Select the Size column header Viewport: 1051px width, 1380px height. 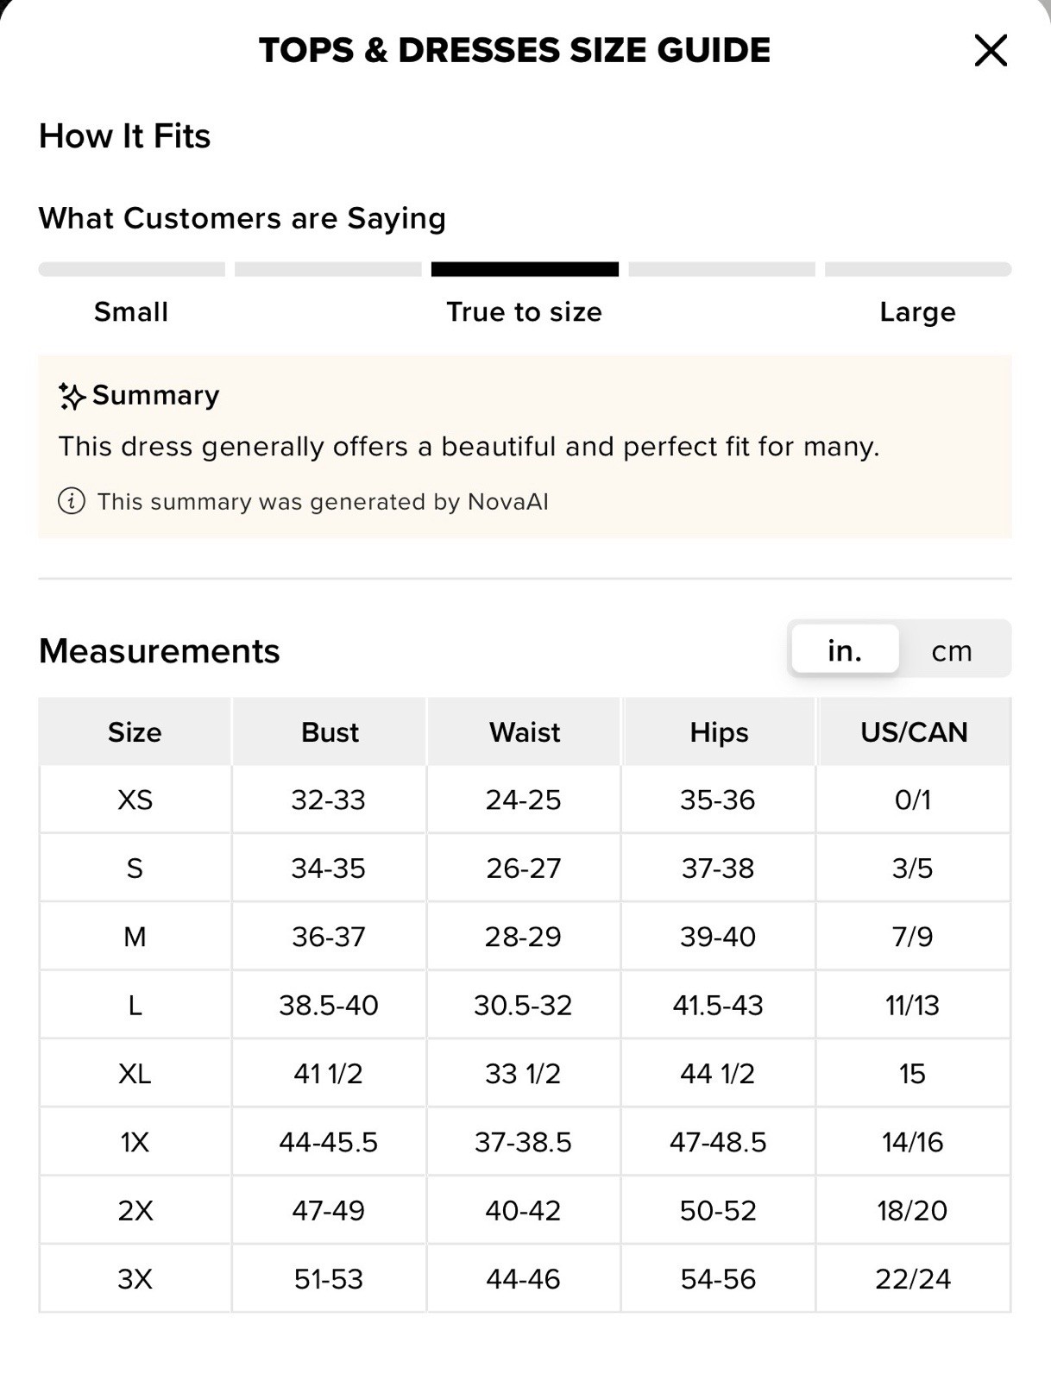click(x=135, y=732)
